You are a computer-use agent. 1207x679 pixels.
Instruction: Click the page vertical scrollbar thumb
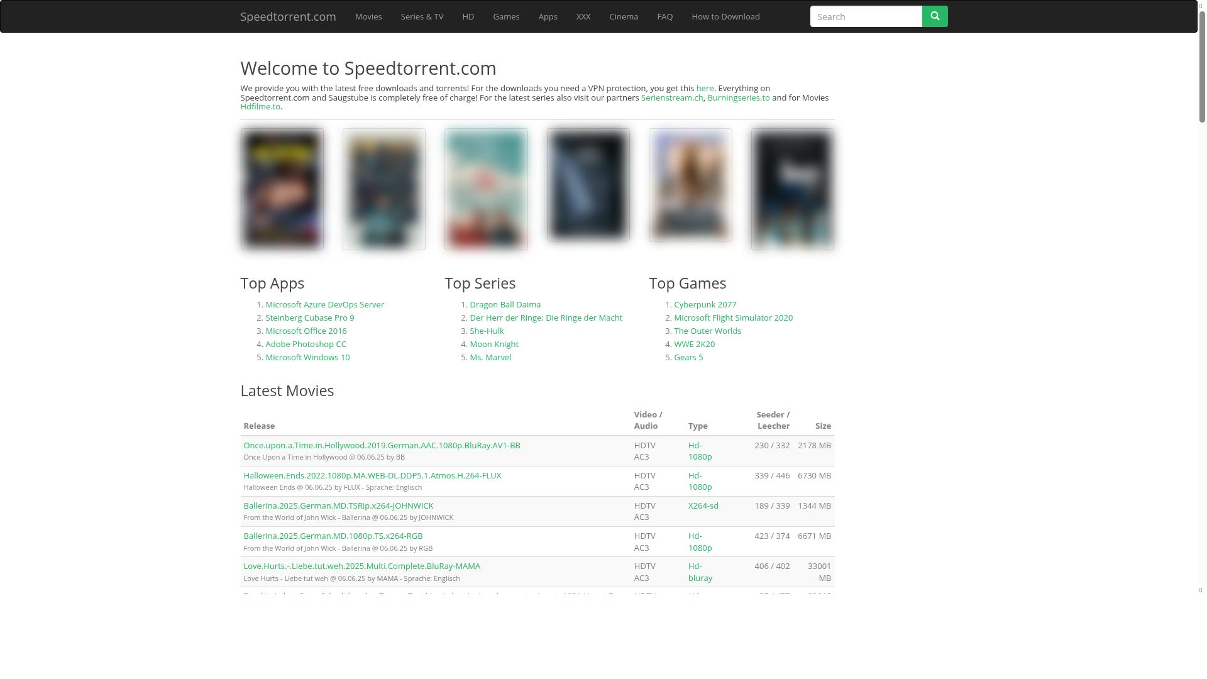[x=1202, y=66]
